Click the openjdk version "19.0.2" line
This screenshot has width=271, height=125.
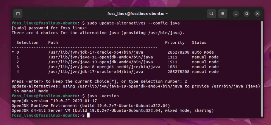click(x=47, y=101)
